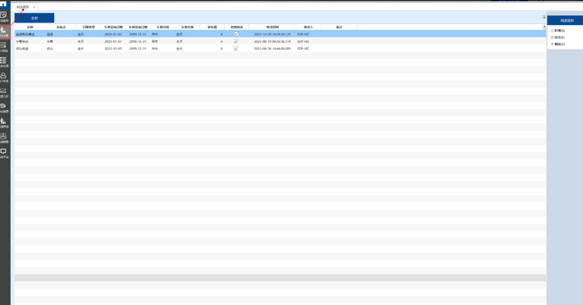
Task: Switch to the 例送规则 tab
Action: pos(23,7)
